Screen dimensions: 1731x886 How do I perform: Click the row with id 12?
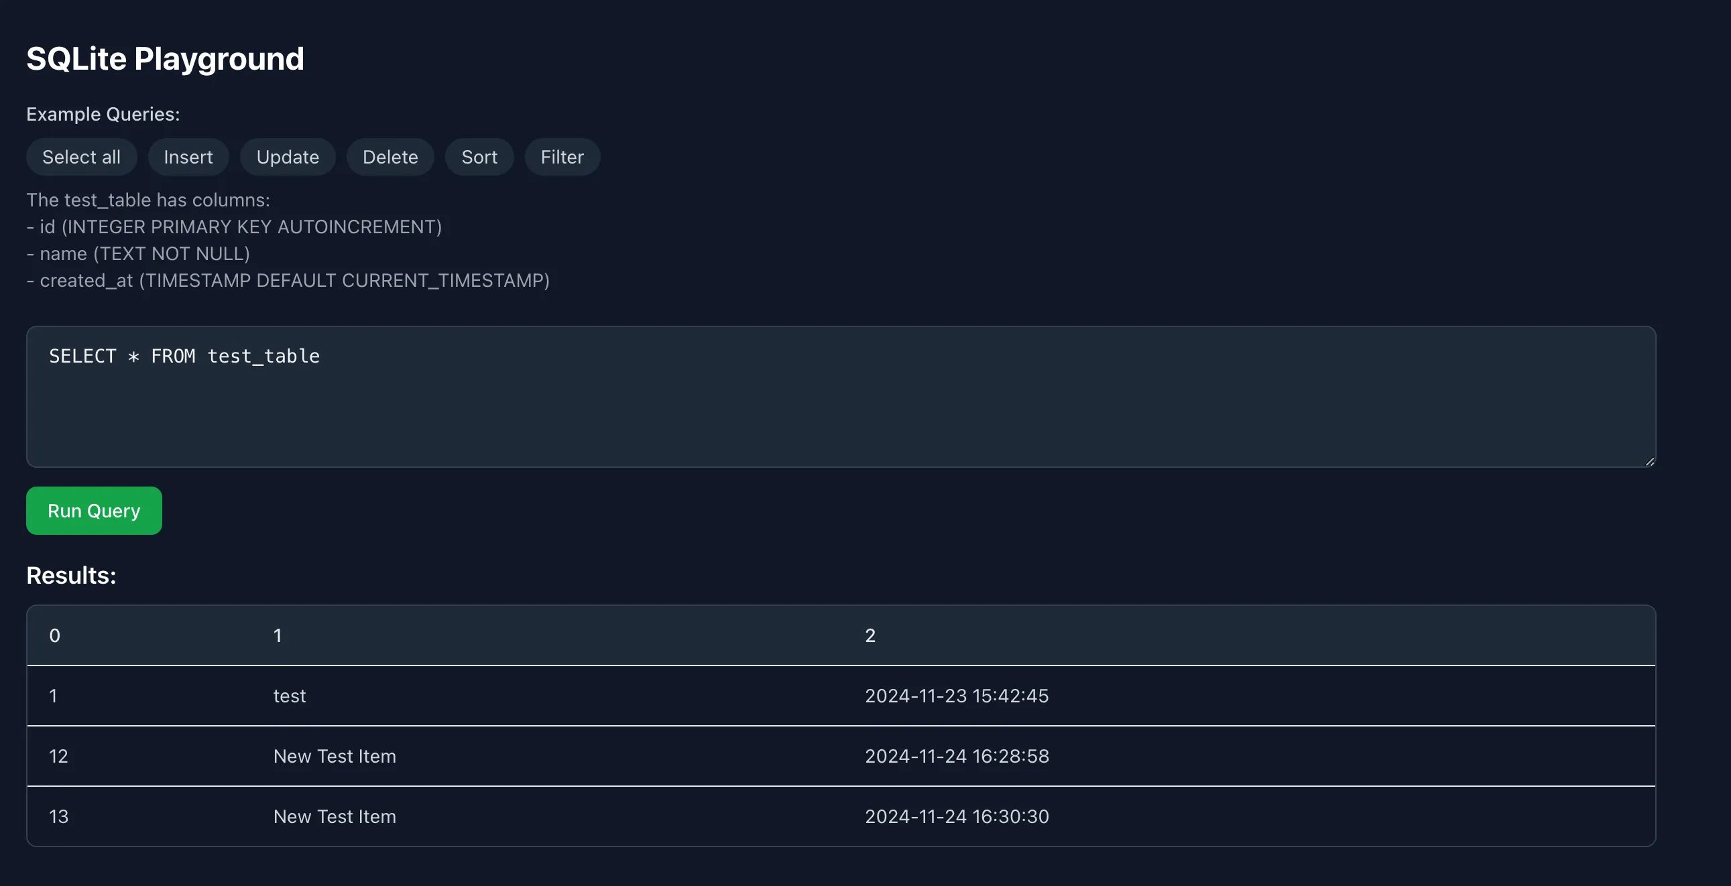58,756
